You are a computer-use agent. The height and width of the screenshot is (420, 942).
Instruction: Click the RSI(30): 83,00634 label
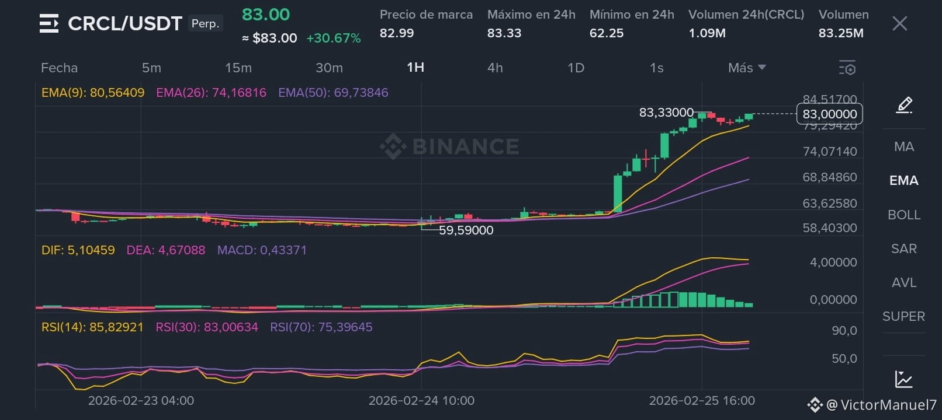207,327
